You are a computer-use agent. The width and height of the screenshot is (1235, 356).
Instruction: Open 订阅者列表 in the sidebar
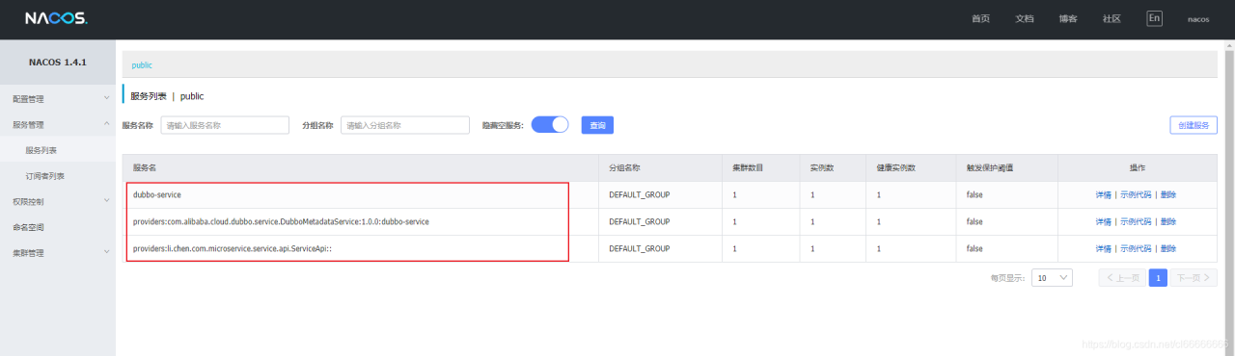point(45,176)
